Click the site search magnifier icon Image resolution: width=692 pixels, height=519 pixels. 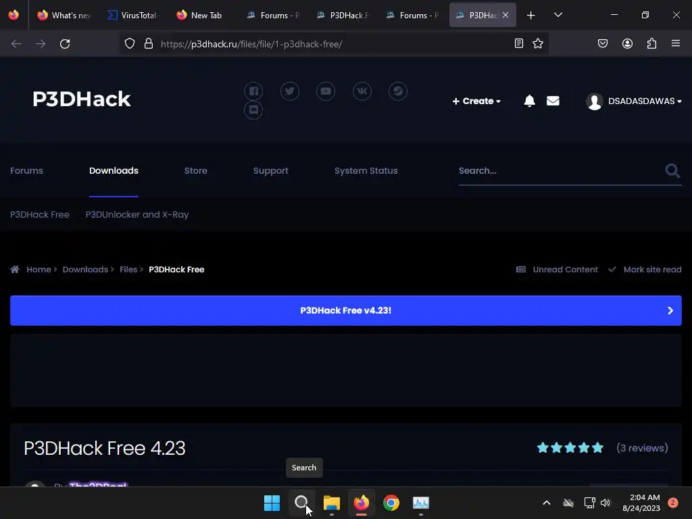click(x=672, y=170)
